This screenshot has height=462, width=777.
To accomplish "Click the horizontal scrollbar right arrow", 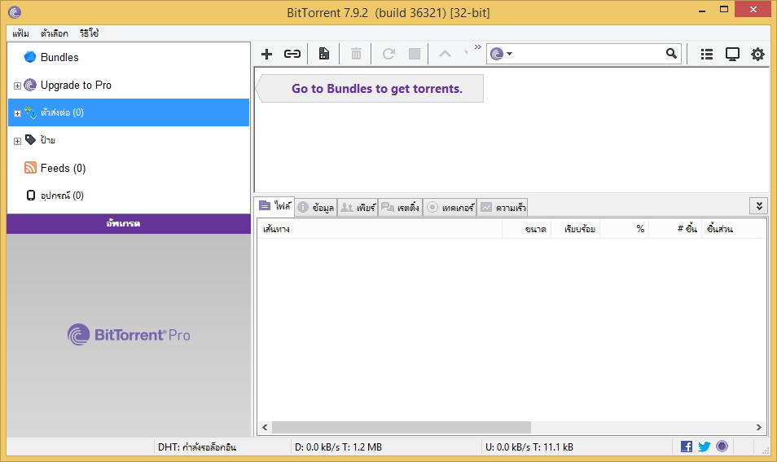I will 758,427.
